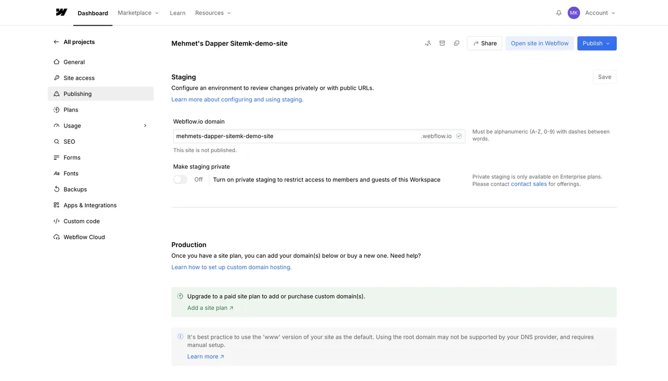Click the site title Mehmet's Dapper Sitemk-demo-site

point(229,43)
